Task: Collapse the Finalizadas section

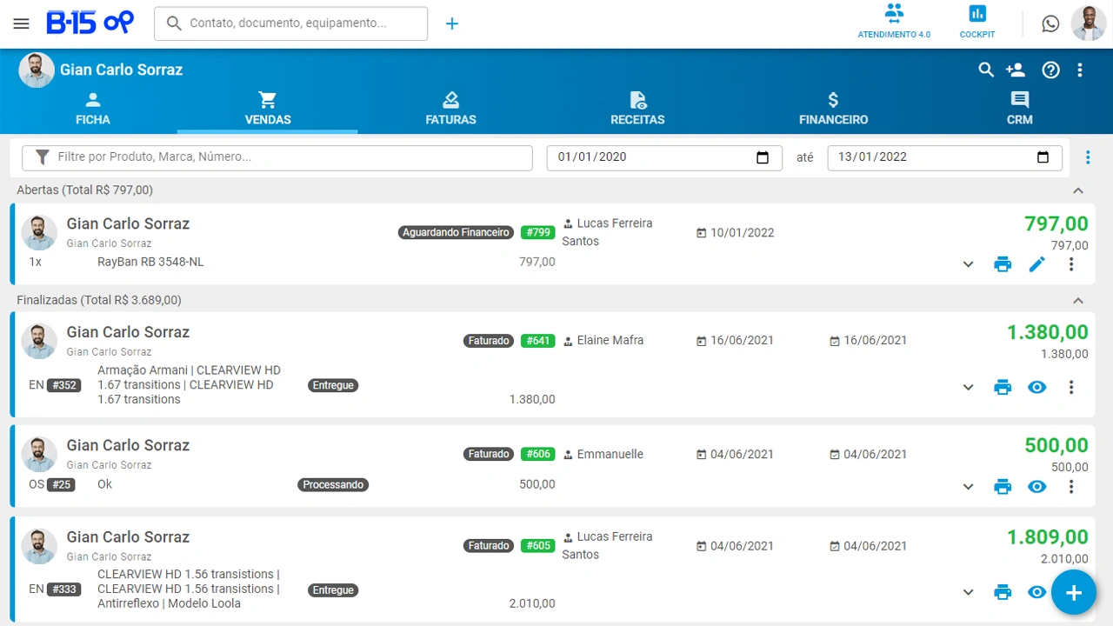Action: 1078,301
